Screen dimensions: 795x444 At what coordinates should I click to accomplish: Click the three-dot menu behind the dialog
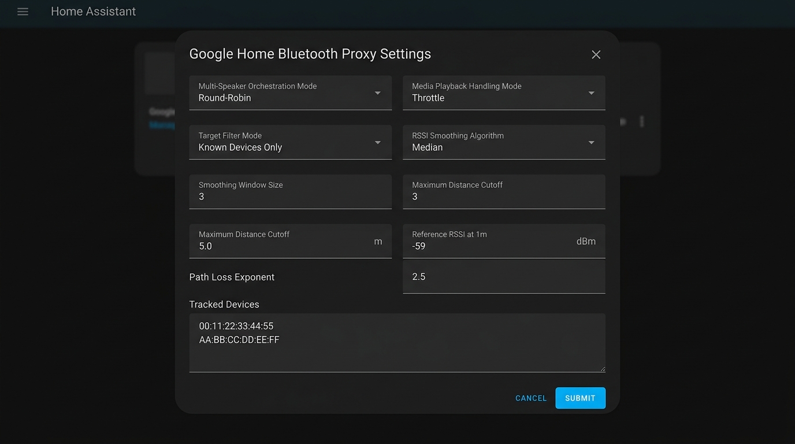pos(641,121)
